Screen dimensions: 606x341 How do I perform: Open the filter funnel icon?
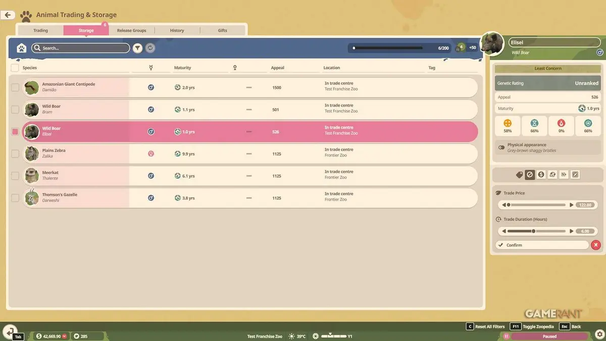137,48
